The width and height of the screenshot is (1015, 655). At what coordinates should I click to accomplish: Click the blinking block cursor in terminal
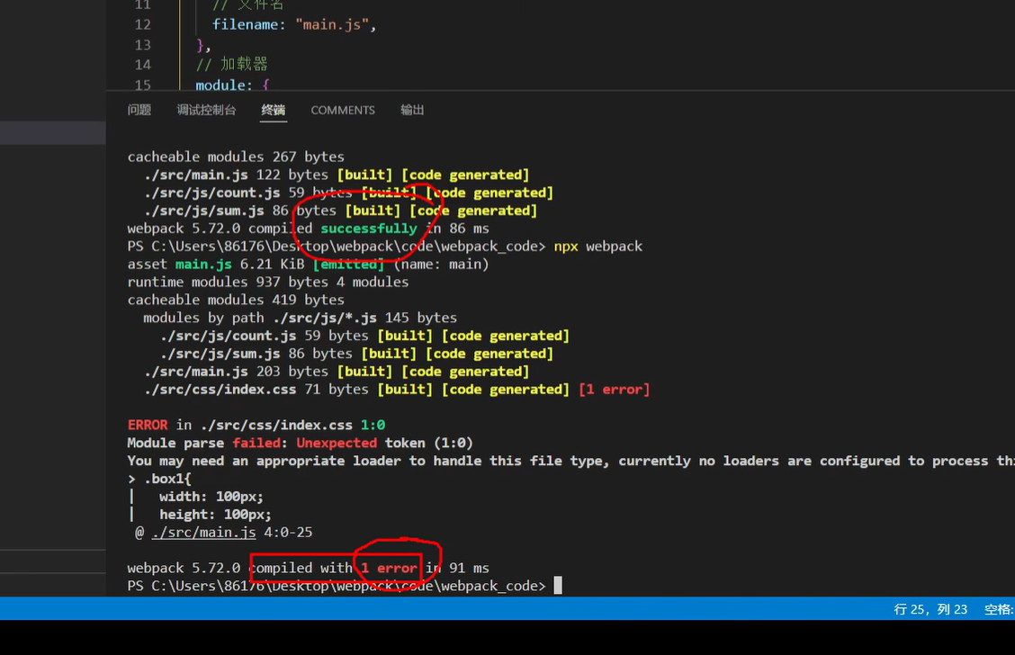point(558,585)
